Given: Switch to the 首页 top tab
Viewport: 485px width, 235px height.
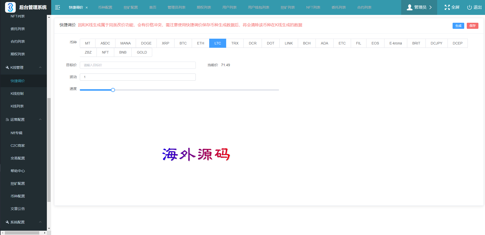Looking at the screenshot, I should pyautogui.click(x=153, y=7).
